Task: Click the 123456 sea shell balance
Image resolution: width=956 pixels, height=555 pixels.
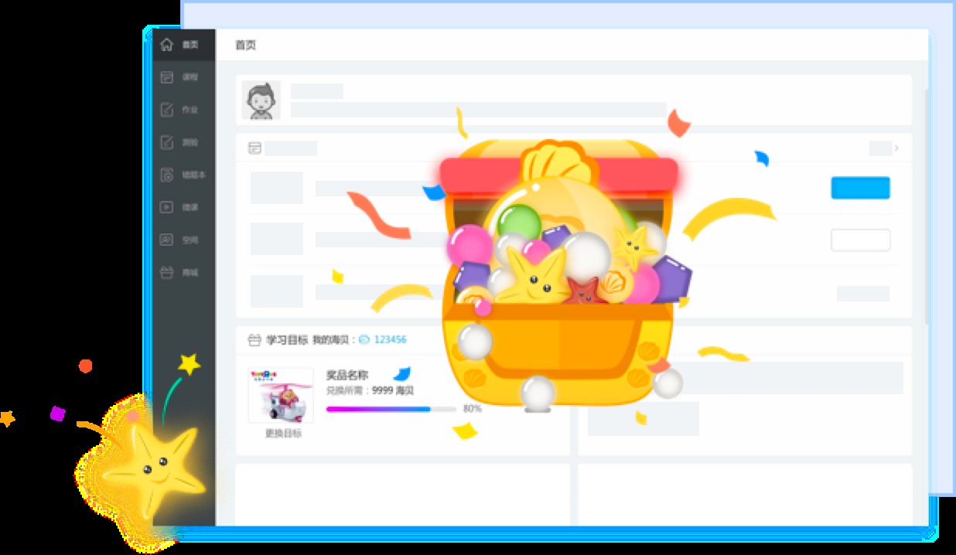Action: coord(391,339)
